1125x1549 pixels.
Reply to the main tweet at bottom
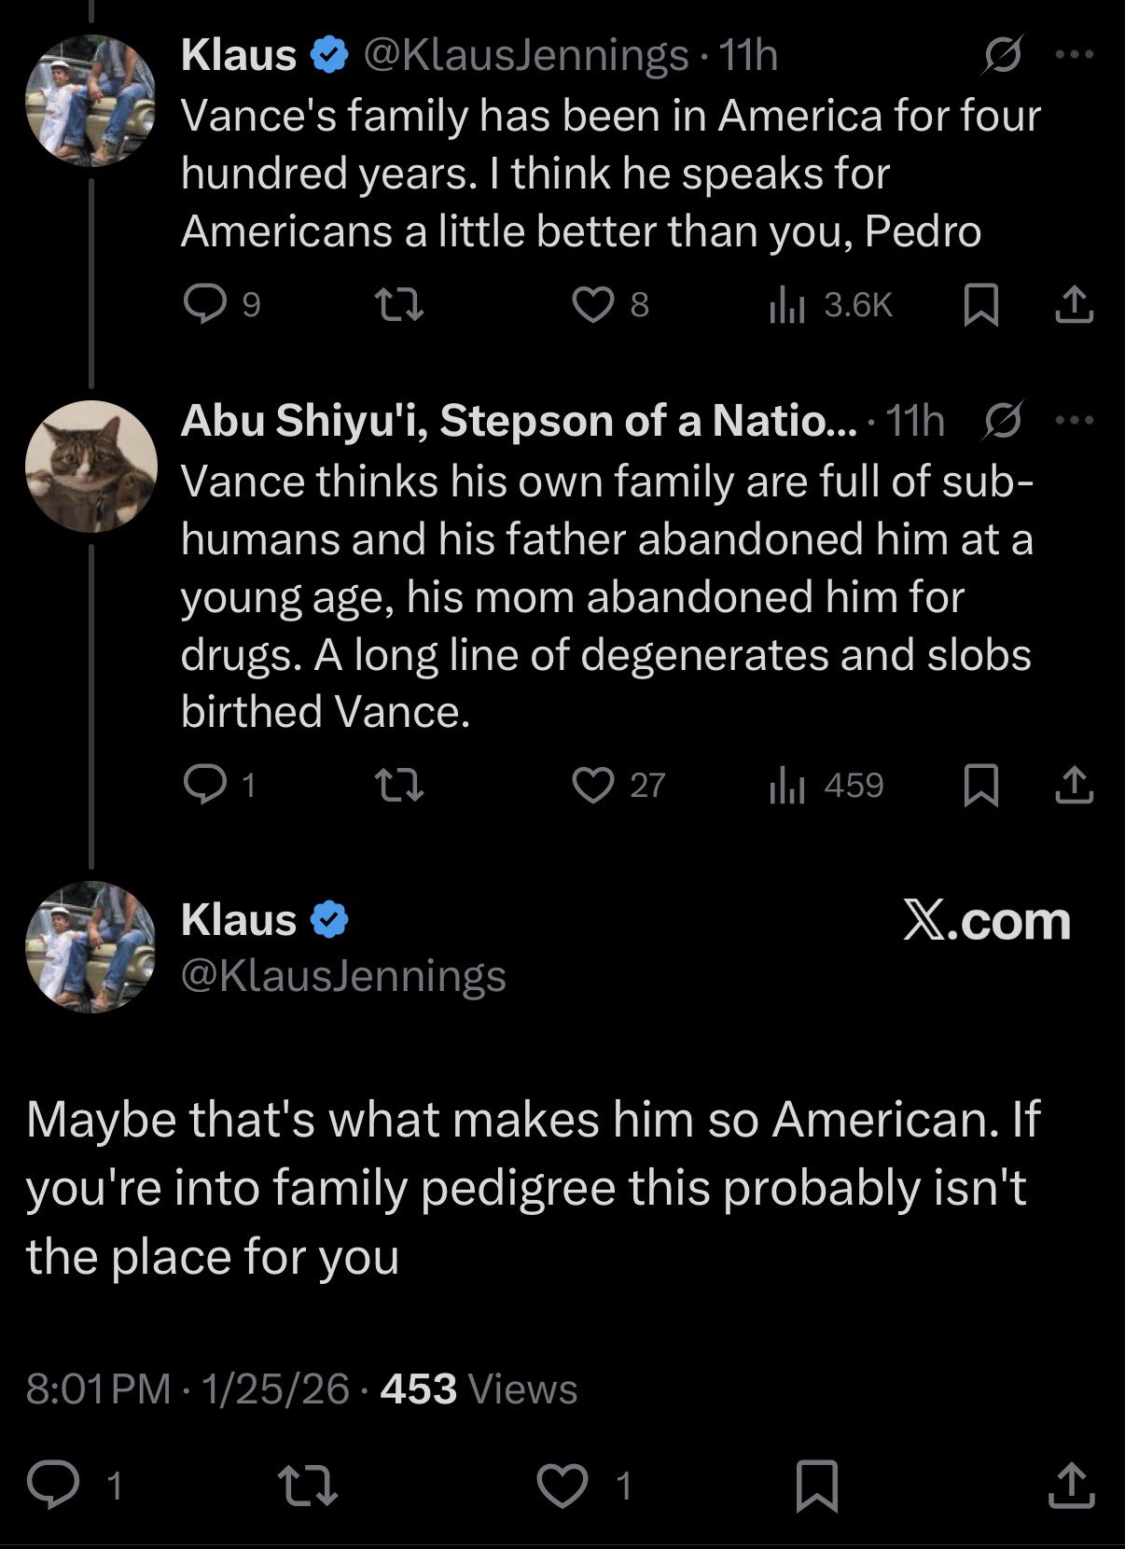[x=53, y=1485]
